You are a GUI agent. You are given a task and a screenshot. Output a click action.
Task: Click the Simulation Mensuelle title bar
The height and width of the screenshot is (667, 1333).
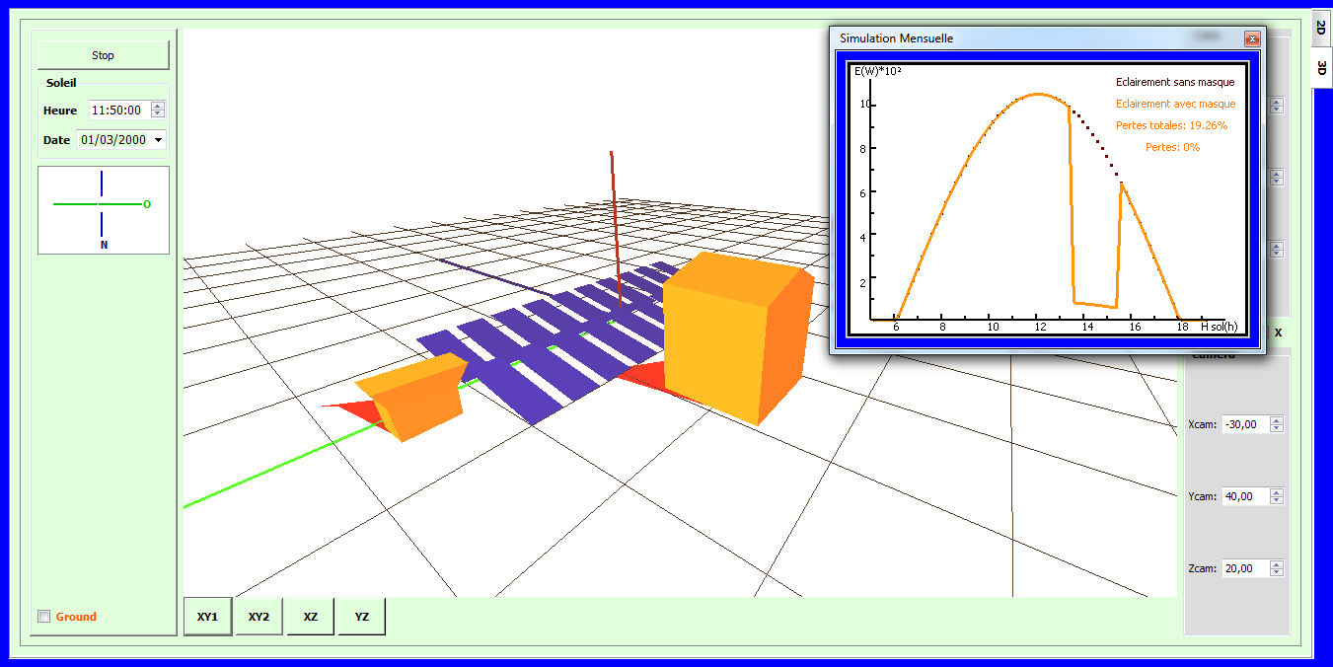(x=1047, y=38)
